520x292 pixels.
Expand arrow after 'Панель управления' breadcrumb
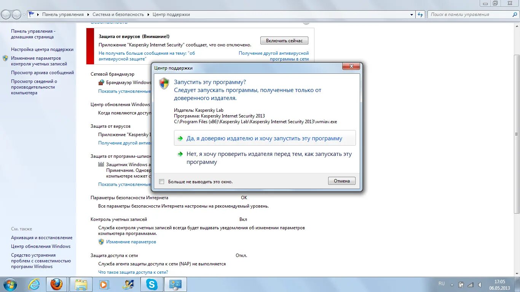click(88, 14)
